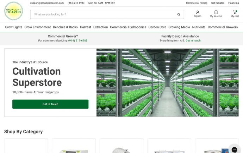The image size is (243, 153).
Task: Click the Facility Design 'Get in touch' link
Action: [x=193, y=41]
